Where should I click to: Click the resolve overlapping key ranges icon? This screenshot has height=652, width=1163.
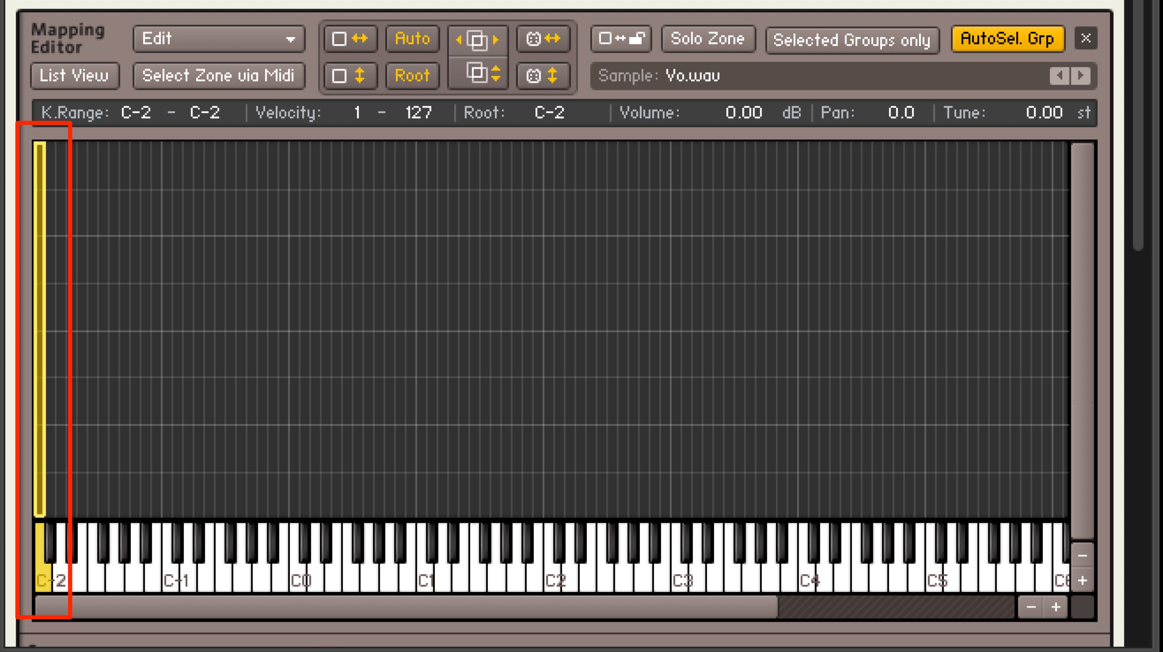pyautogui.click(x=478, y=40)
